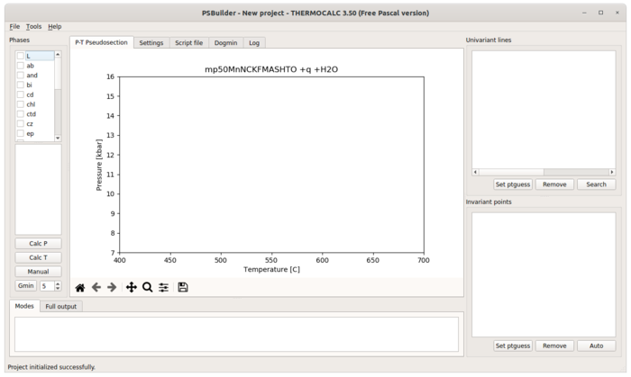Click inside the Modes output text area

(236, 335)
